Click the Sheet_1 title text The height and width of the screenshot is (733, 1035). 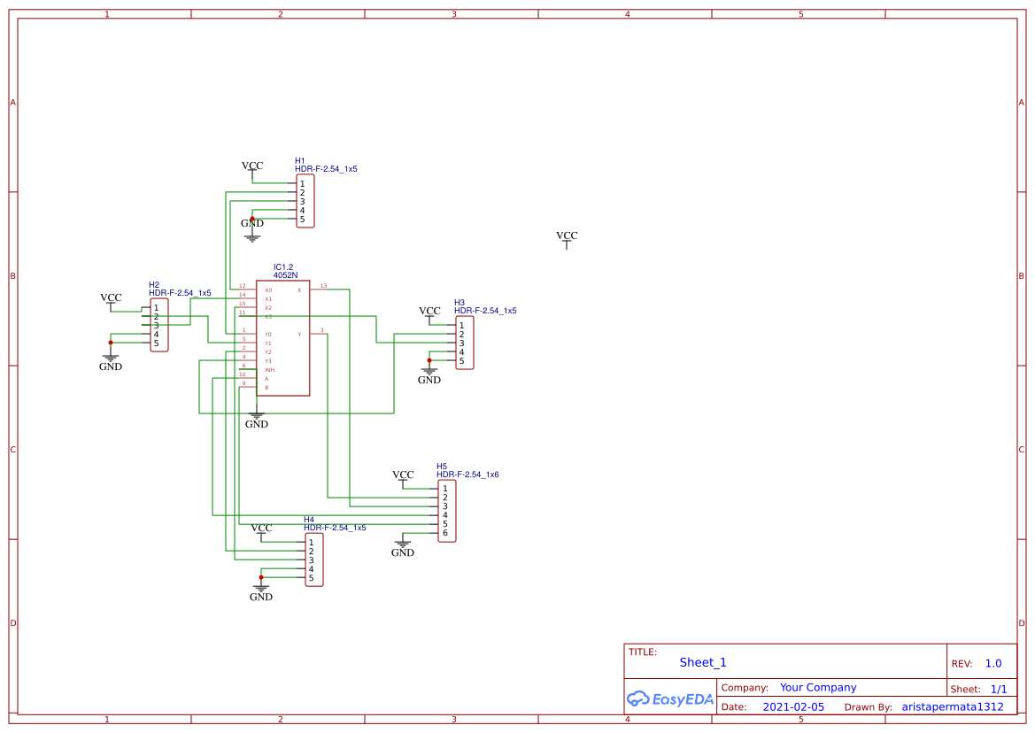(x=703, y=662)
